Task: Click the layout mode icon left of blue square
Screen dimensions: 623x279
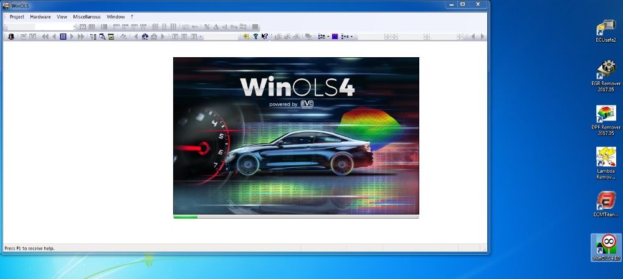Action: pyautogui.click(x=321, y=37)
